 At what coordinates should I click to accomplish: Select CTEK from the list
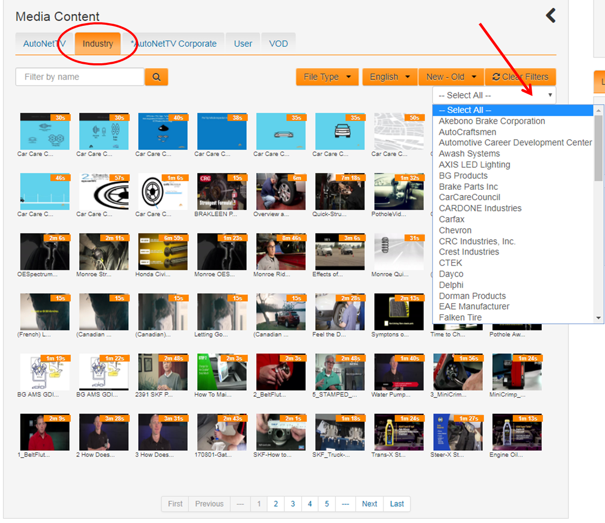point(513,263)
